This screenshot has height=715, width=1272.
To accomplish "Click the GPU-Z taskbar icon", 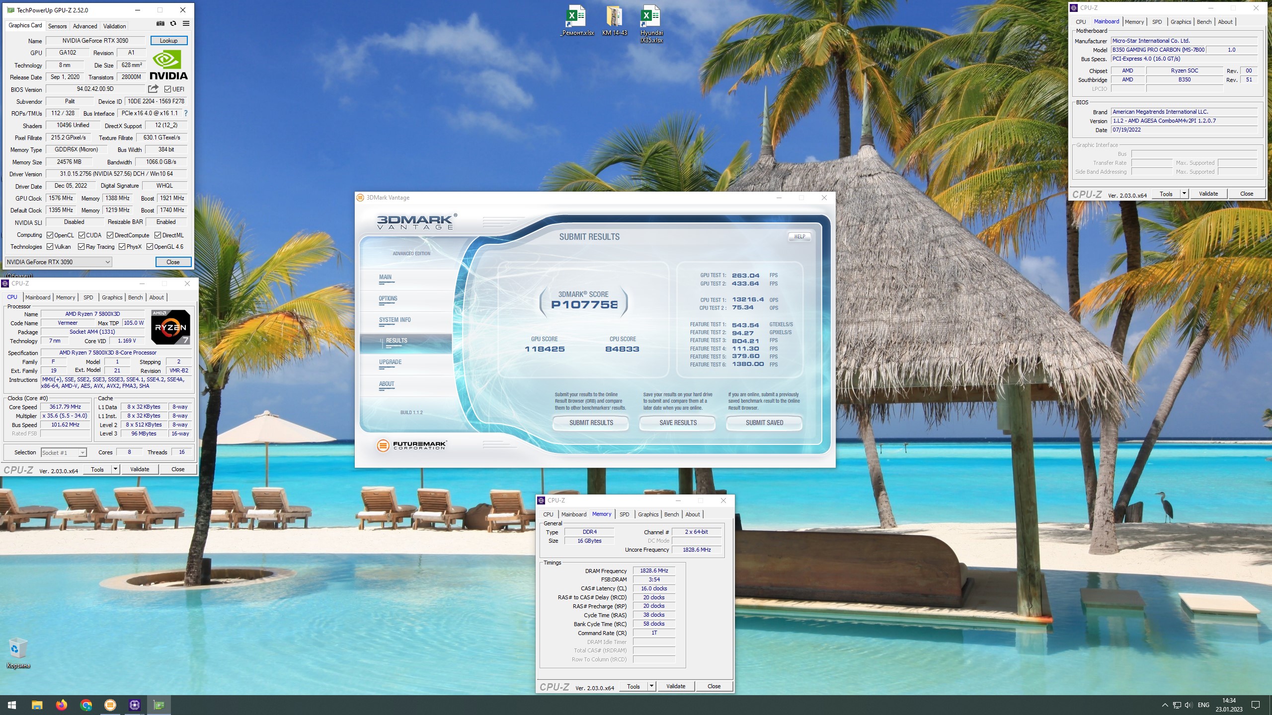I will click(159, 705).
